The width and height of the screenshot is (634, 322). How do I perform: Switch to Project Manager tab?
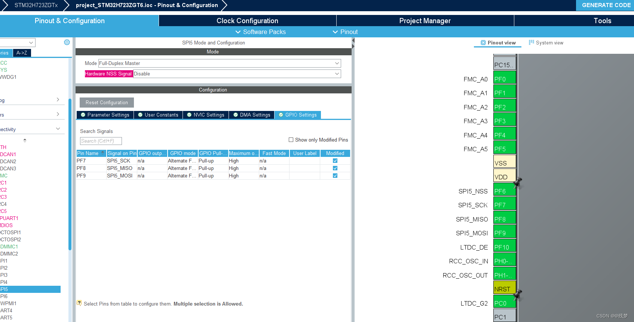[x=425, y=21]
